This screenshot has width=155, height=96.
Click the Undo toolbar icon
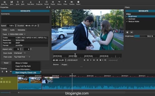click(x=18, y=3)
